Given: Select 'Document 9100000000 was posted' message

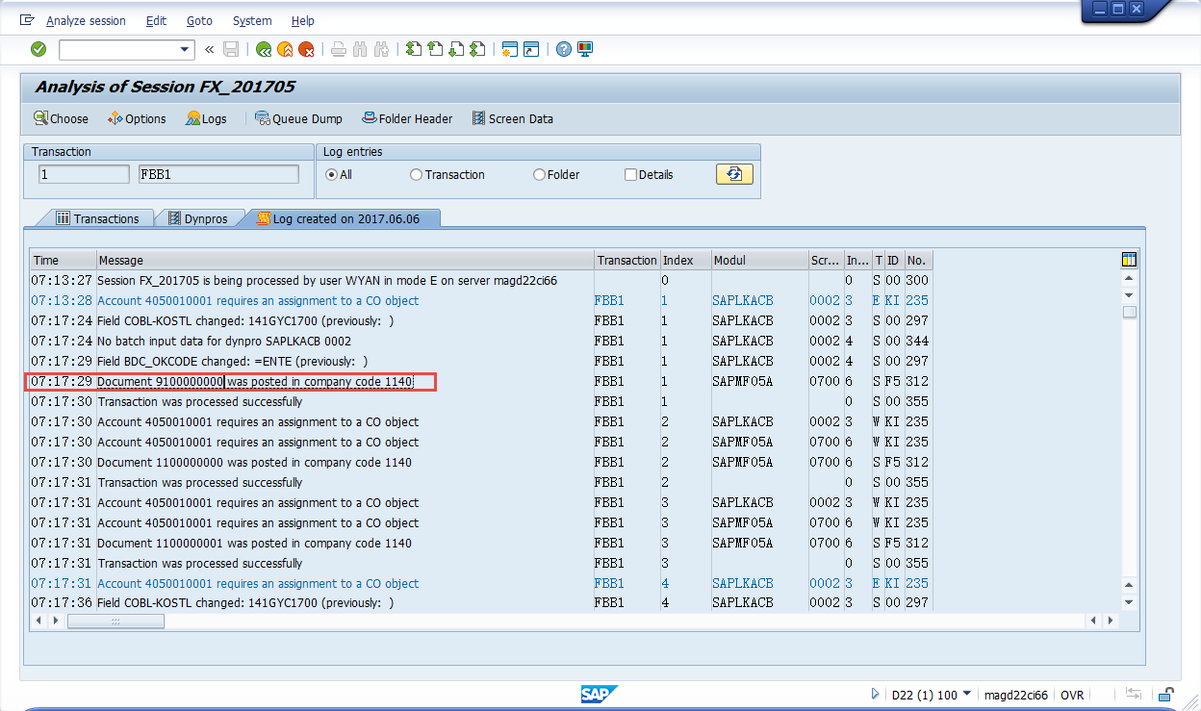Looking at the screenshot, I should [255, 382].
